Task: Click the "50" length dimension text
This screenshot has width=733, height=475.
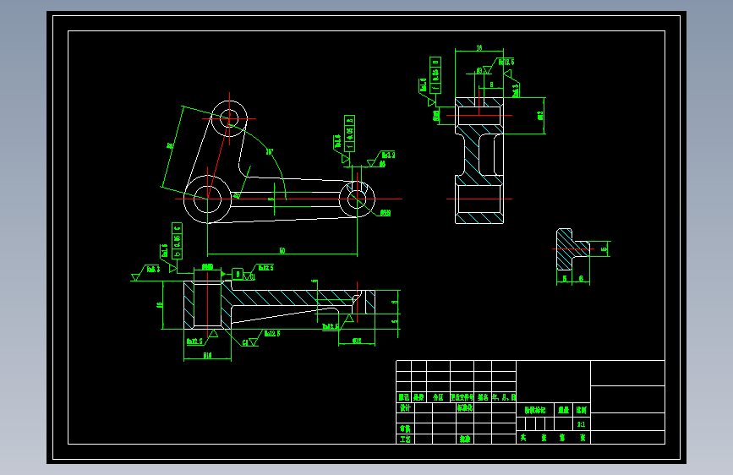Action: 282,250
